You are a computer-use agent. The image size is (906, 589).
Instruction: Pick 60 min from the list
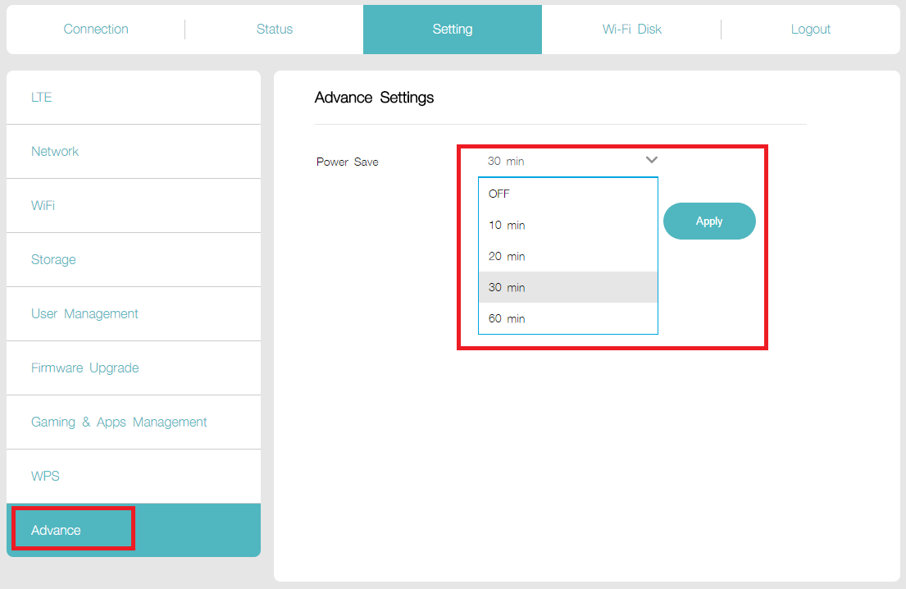point(506,318)
